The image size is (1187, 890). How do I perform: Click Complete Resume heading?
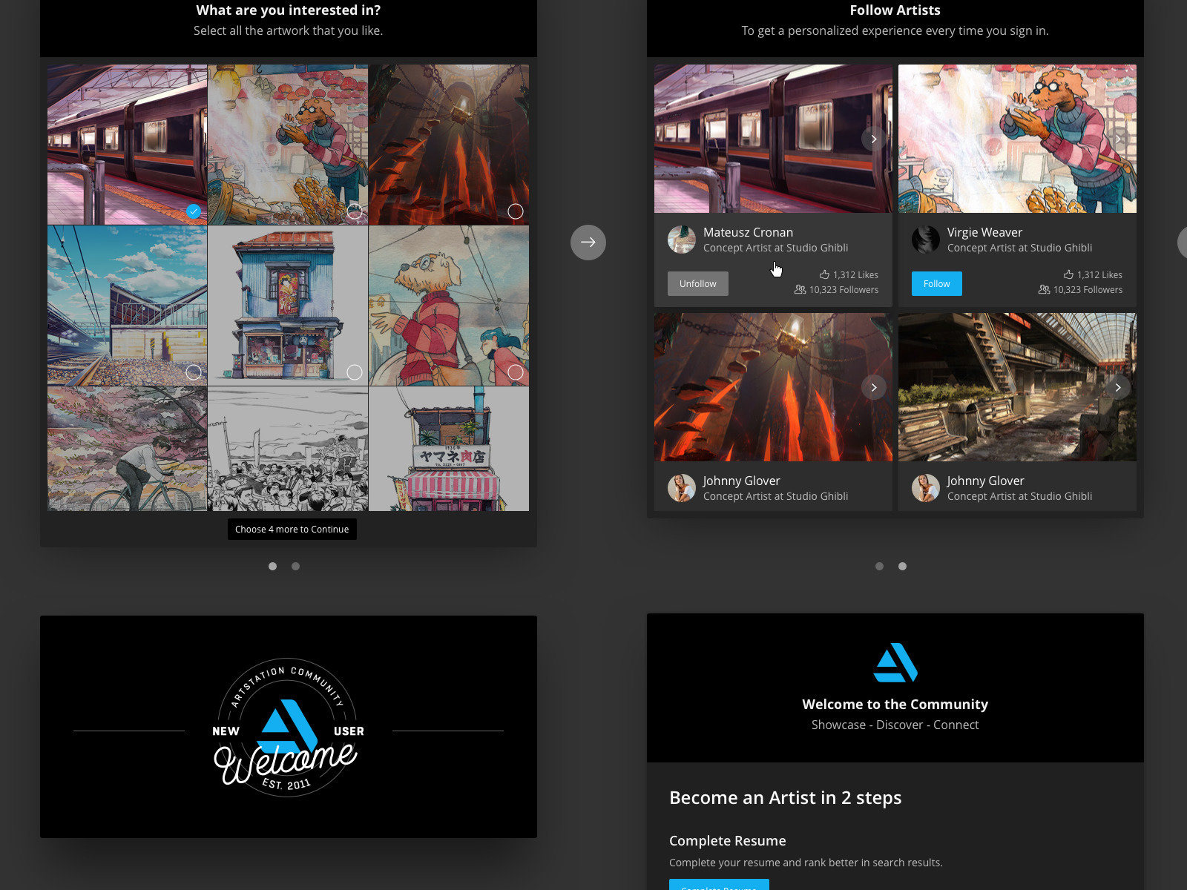(728, 840)
